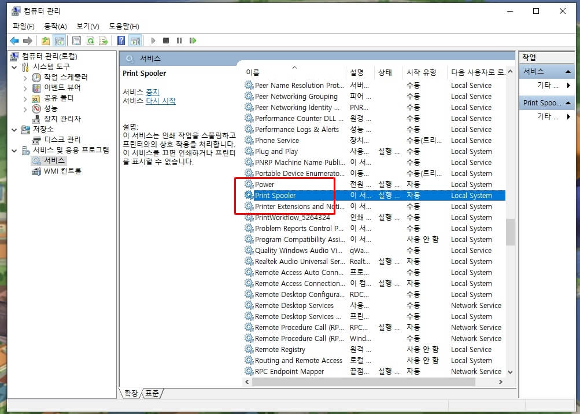The height and width of the screenshot is (414, 580).
Task: Open the 파일(F) menu
Action: tap(23, 26)
